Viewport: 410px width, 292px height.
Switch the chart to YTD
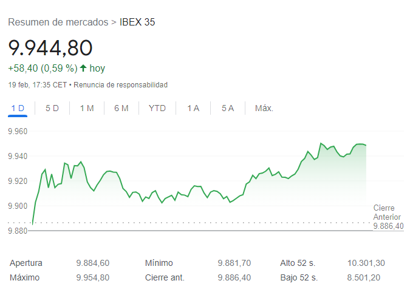(x=157, y=109)
